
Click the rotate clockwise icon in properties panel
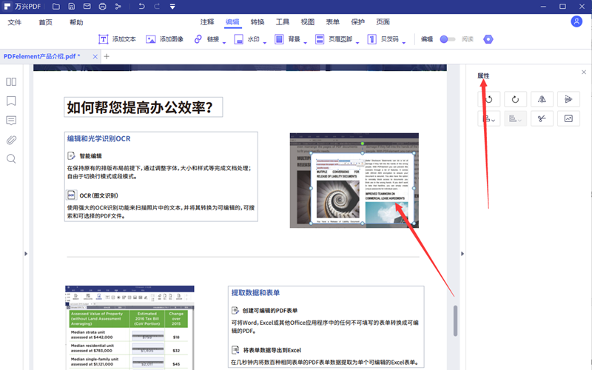coord(517,99)
